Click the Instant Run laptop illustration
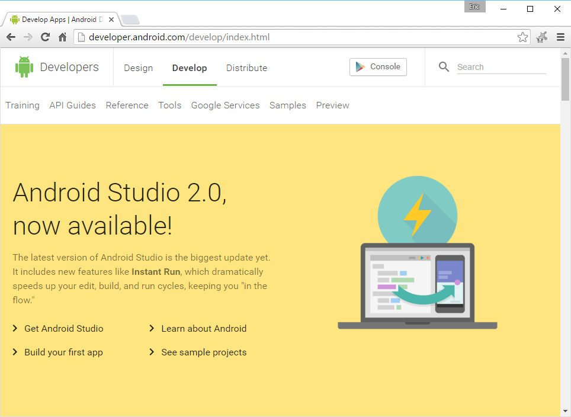571x417 pixels. 418,286
